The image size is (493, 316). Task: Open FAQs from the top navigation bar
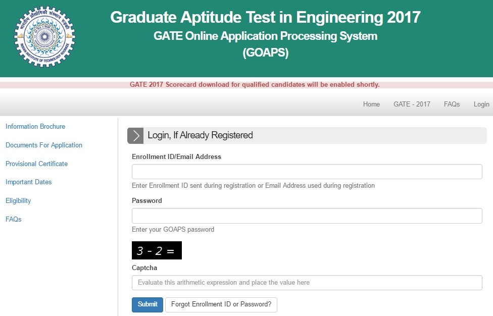[x=452, y=104]
